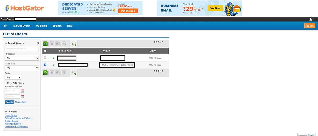Click the Home icon in navigation bar
Viewport: 318px width, 136px height.
point(5,26)
